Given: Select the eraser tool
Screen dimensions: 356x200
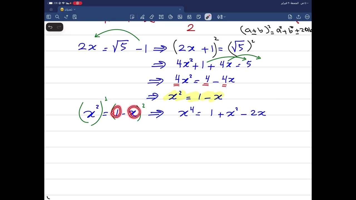Looking at the screenshot, I should click(152, 17).
